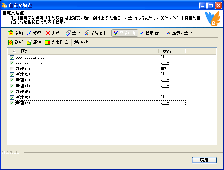224x170 pixels.
Task: Uncheck the 新建 (7) checkbox
Action: (x=12, y=103)
